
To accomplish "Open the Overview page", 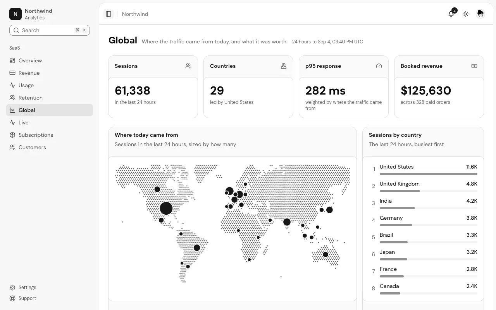I will (x=50, y=60).
